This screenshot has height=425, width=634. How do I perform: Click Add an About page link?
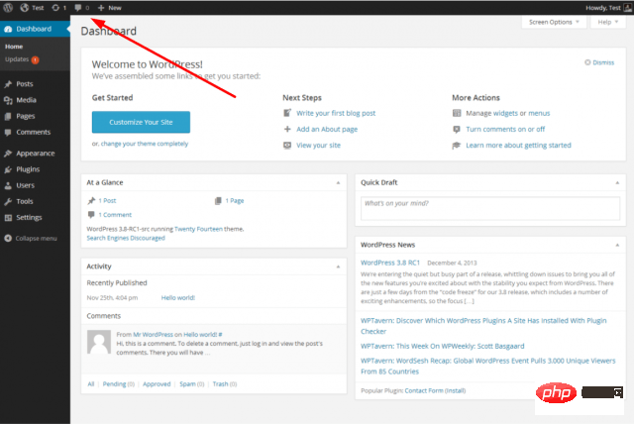327,130
